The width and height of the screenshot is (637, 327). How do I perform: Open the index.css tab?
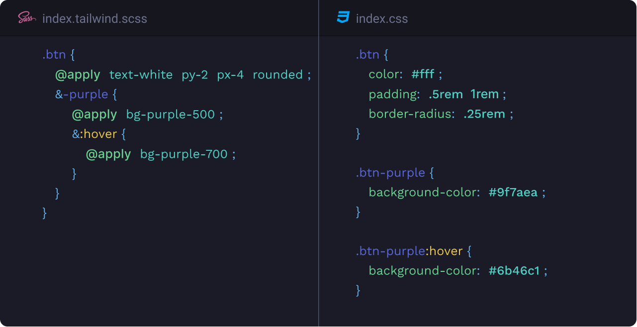click(x=381, y=19)
